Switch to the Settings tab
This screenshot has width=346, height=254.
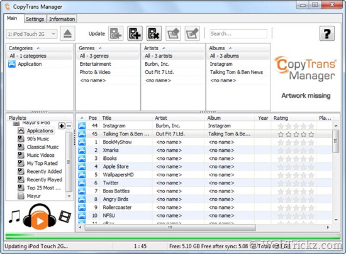(35, 19)
